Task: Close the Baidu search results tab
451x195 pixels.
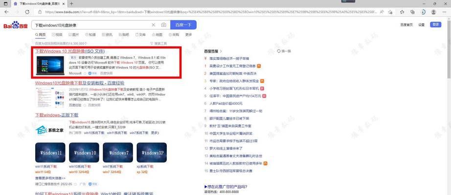Action: [63, 4]
